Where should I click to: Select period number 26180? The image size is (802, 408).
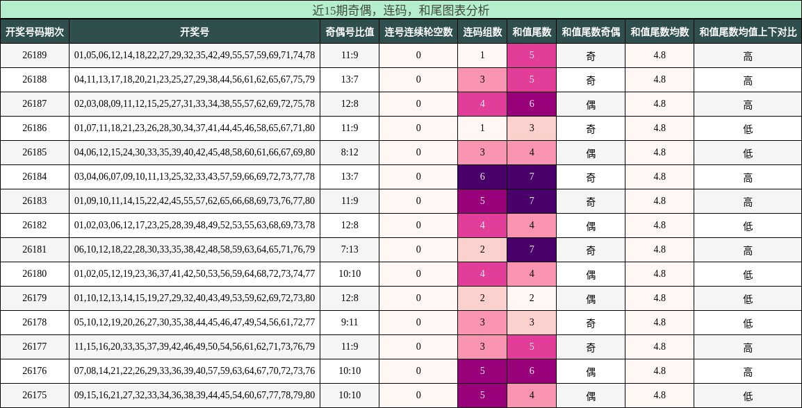(x=35, y=273)
